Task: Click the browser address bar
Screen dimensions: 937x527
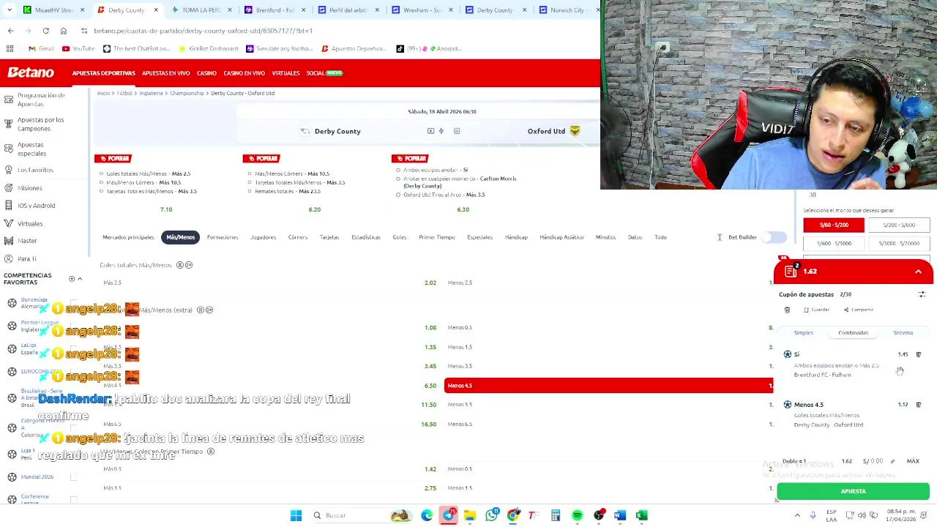Action: (337, 31)
